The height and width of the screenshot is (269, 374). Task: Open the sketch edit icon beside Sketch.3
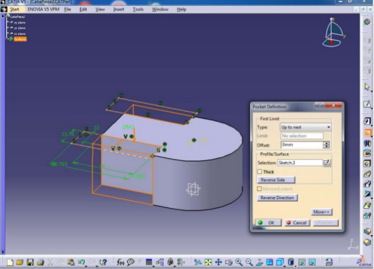[327, 163]
